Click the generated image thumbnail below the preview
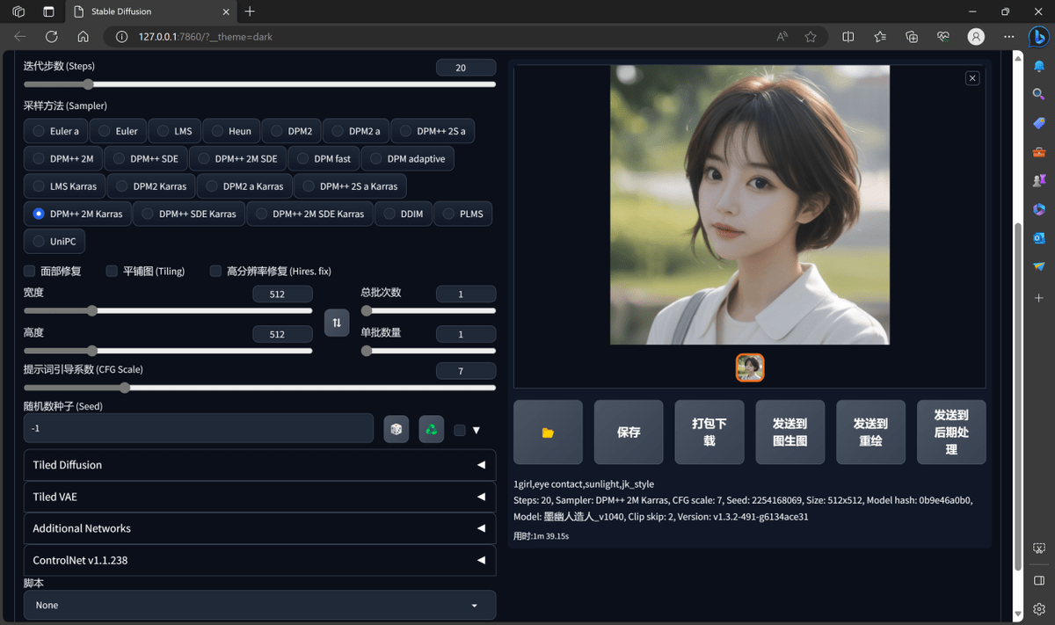 (750, 367)
